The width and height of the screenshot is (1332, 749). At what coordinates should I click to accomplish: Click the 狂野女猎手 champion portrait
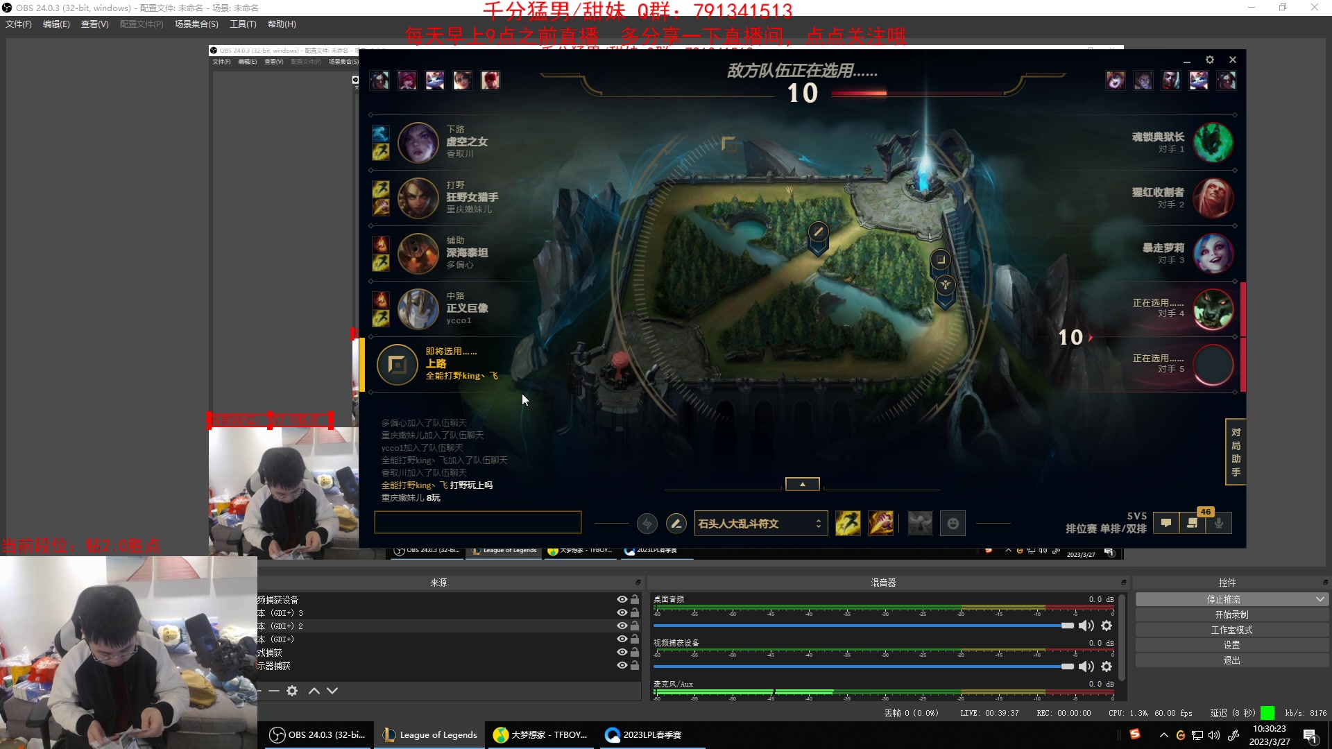[x=418, y=198]
